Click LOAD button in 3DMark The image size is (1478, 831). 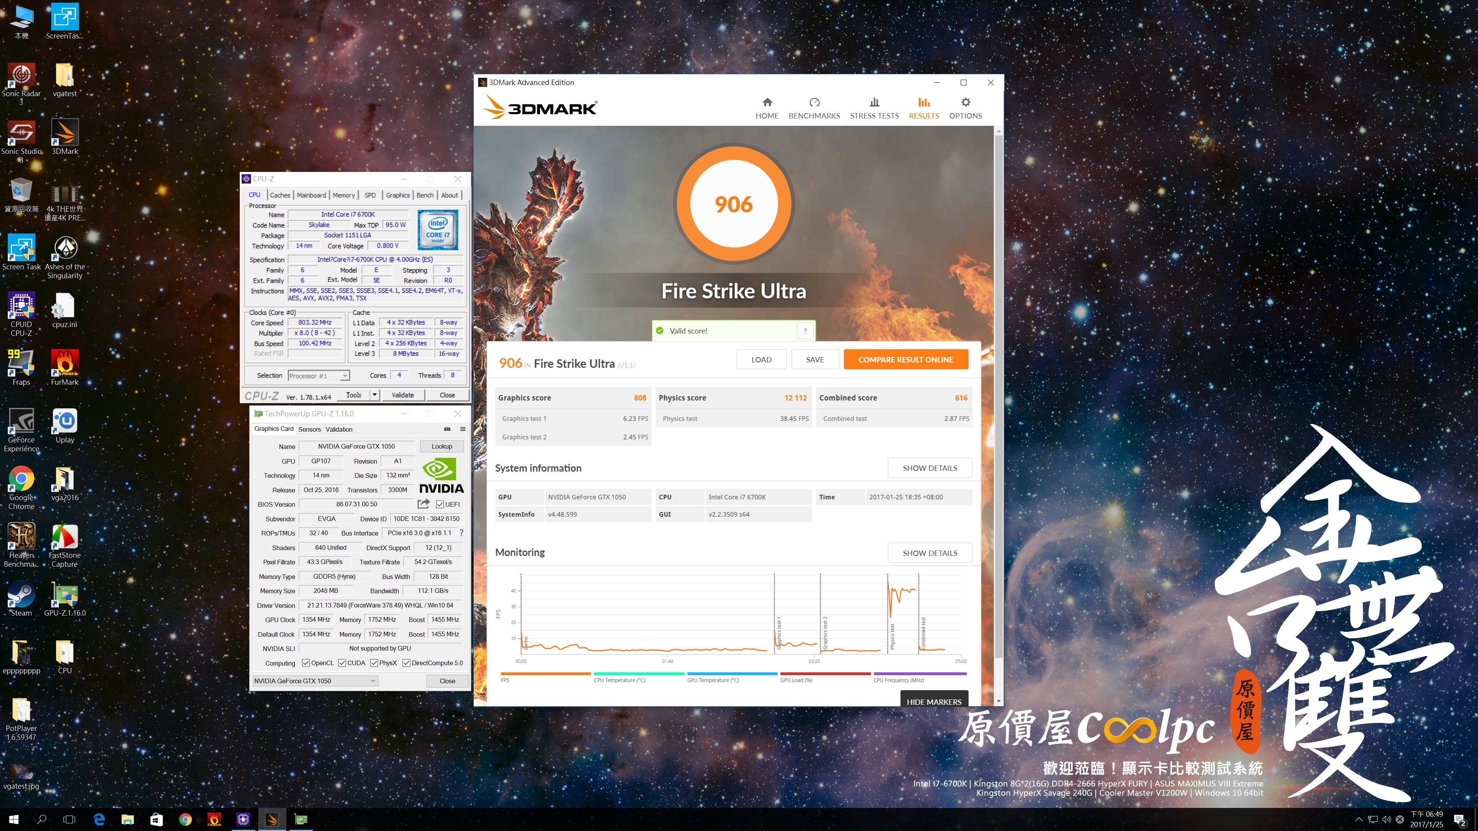pyautogui.click(x=761, y=360)
